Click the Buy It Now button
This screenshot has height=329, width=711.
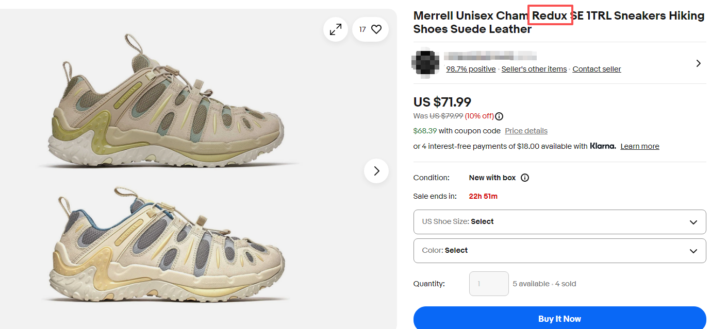tap(559, 319)
